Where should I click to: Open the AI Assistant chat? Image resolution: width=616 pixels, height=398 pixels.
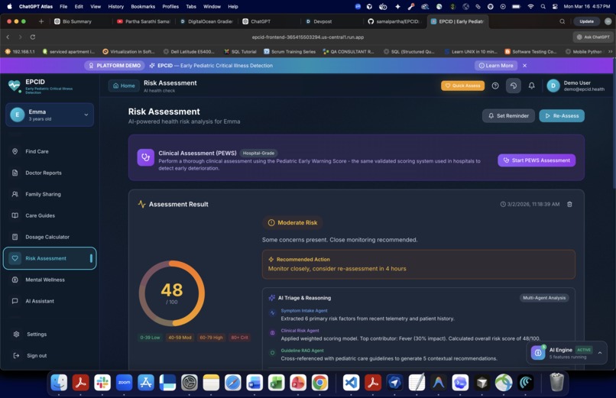[x=50, y=301]
